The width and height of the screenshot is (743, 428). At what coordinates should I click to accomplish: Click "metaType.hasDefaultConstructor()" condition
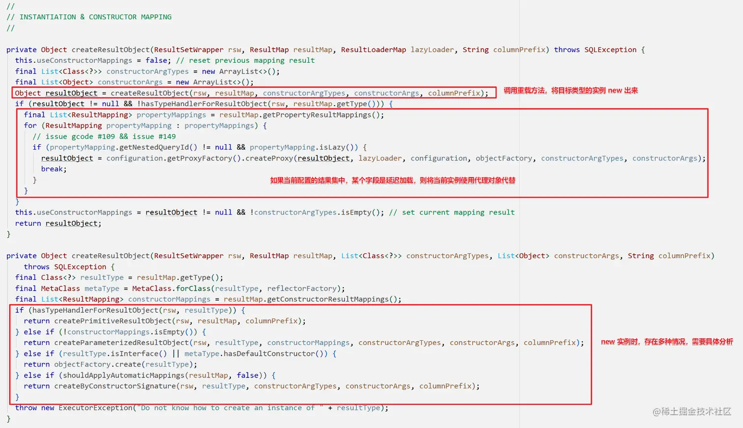click(254, 353)
